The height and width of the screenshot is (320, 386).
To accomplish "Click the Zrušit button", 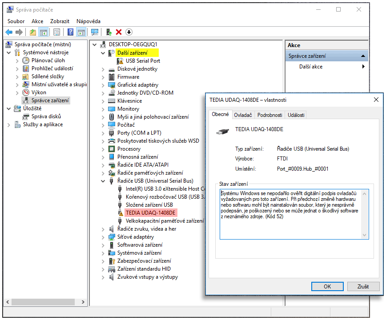I will [x=363, y=287].
